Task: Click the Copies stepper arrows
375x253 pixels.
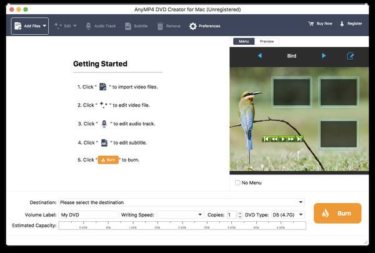Action: 240,215
